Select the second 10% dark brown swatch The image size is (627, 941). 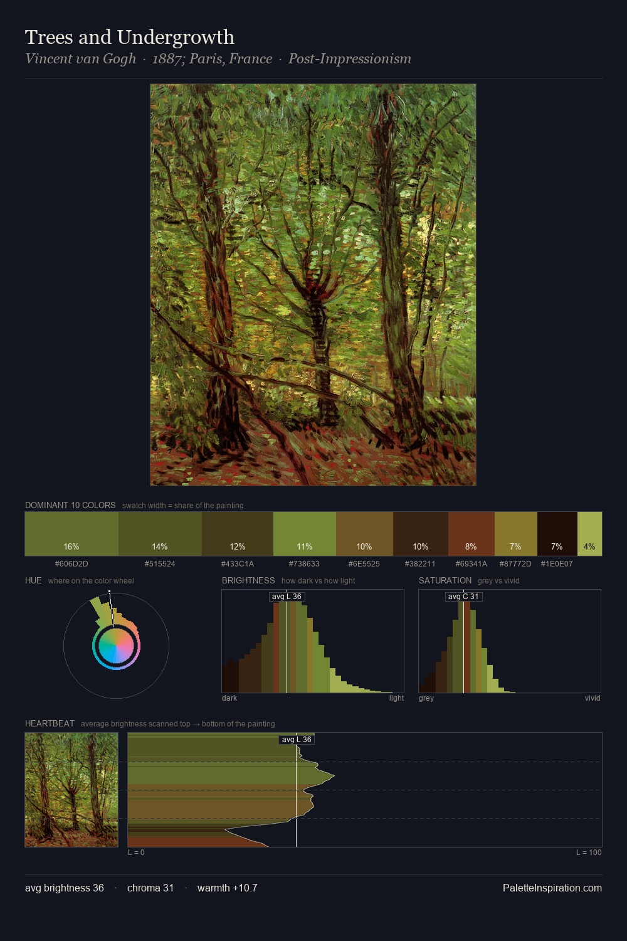(421, 534)
